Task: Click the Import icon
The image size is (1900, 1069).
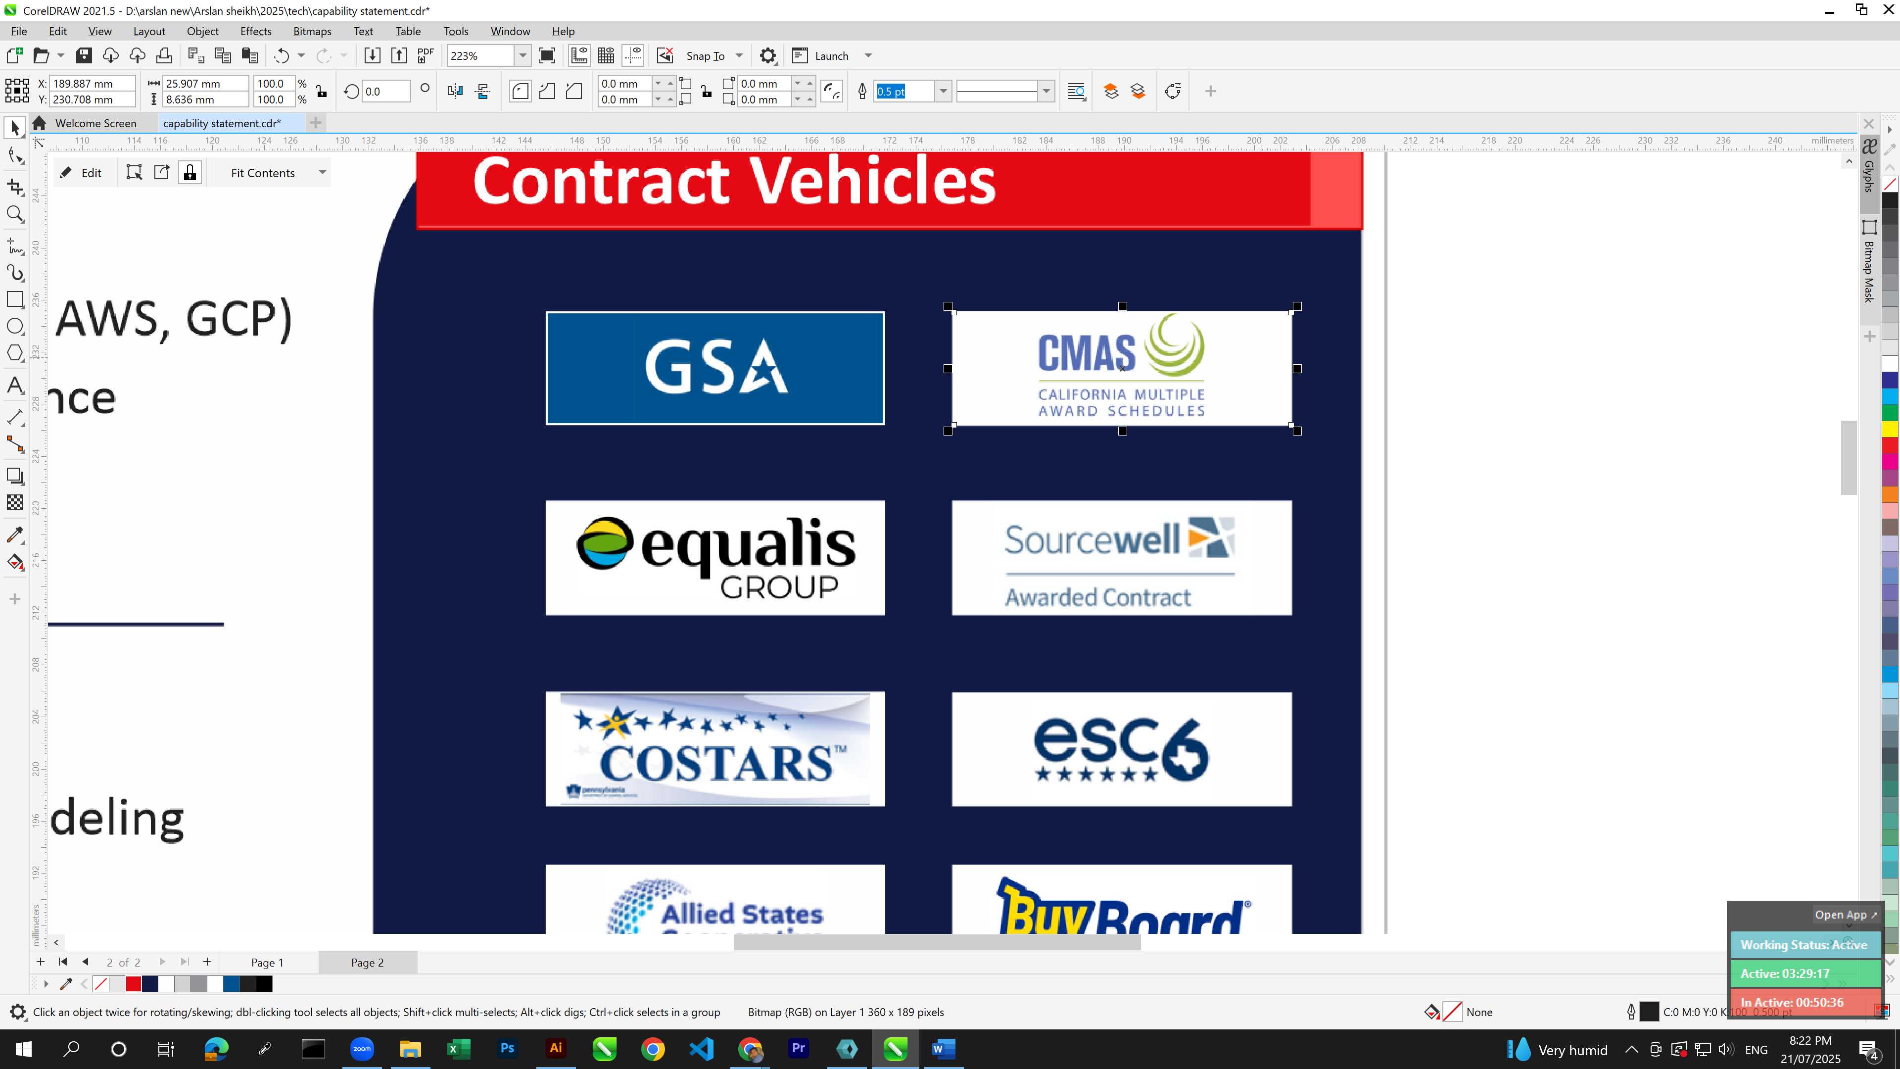Action: 373,55
